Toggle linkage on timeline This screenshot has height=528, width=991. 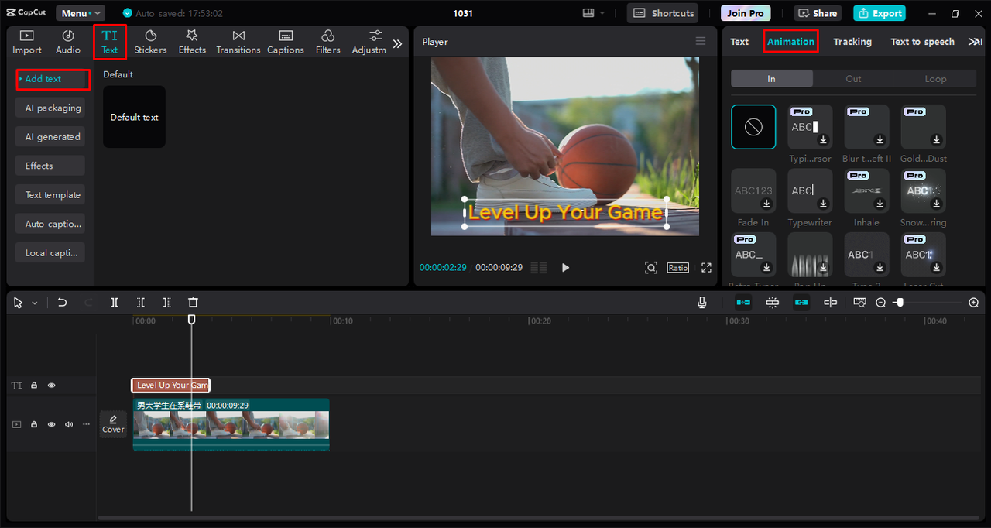coord(801,303)
